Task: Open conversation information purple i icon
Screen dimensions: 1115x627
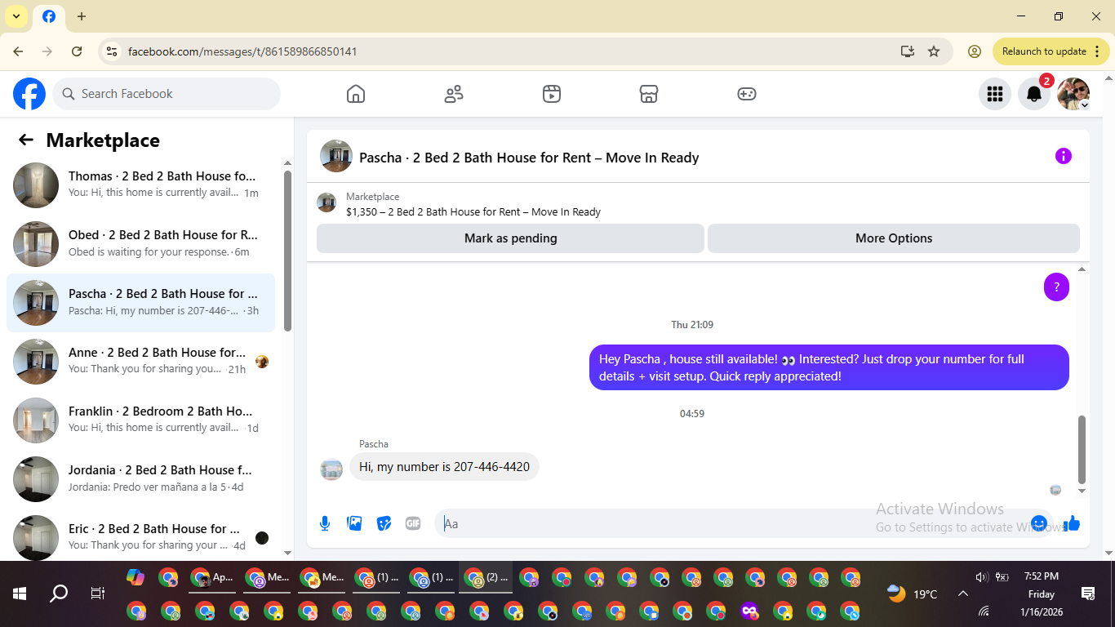Action: [1063, 156]
